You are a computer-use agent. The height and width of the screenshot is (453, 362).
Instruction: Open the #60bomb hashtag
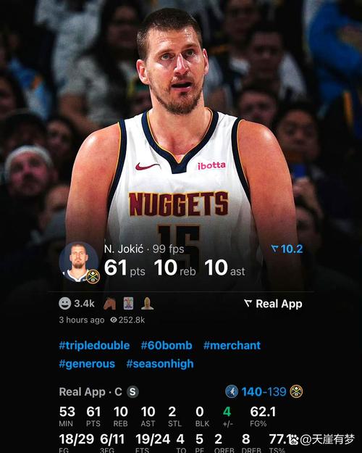tap(167, 346)
